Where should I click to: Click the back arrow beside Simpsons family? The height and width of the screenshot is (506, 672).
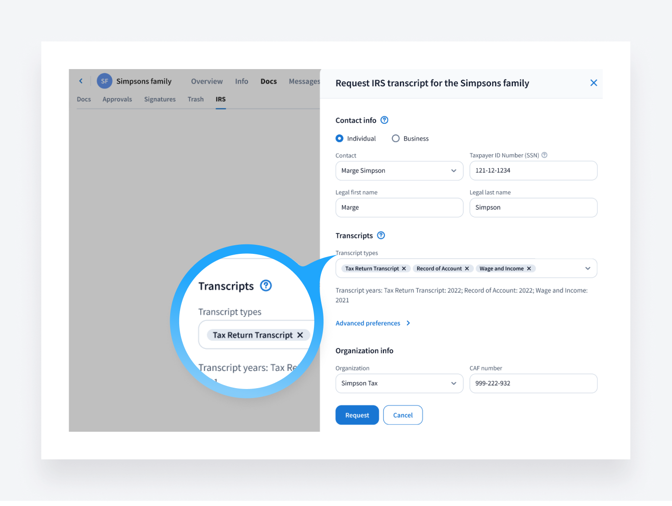point(81,81)
